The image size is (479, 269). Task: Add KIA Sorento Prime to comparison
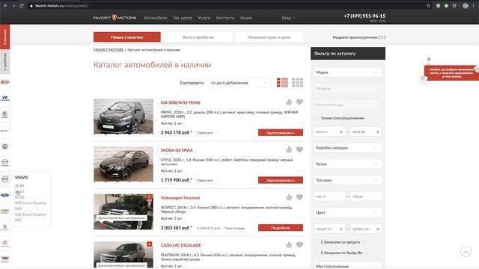(x=289, y=102)
